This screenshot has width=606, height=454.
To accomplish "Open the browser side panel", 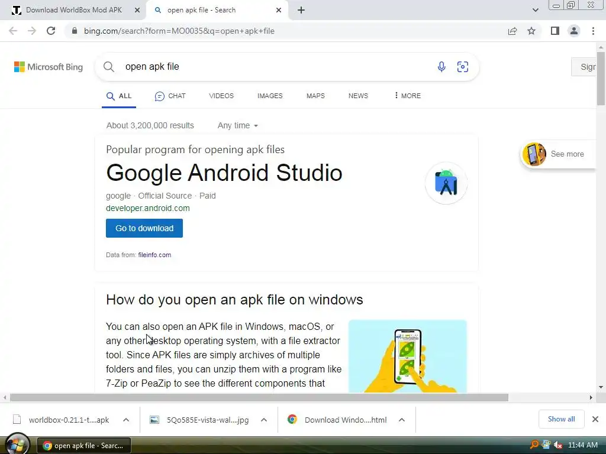I will (x=555, y=31).
